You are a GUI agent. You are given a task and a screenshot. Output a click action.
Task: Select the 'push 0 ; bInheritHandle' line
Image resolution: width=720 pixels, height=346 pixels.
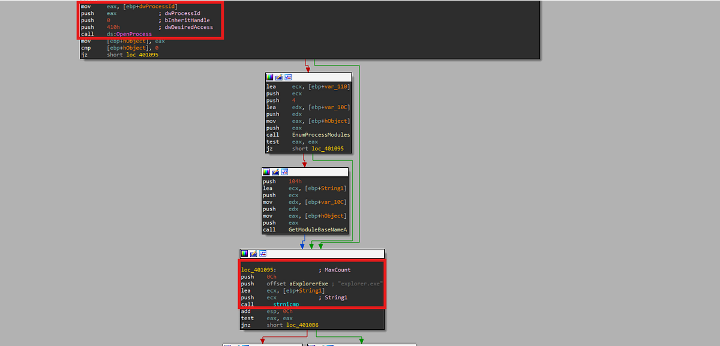click(145, 20)
